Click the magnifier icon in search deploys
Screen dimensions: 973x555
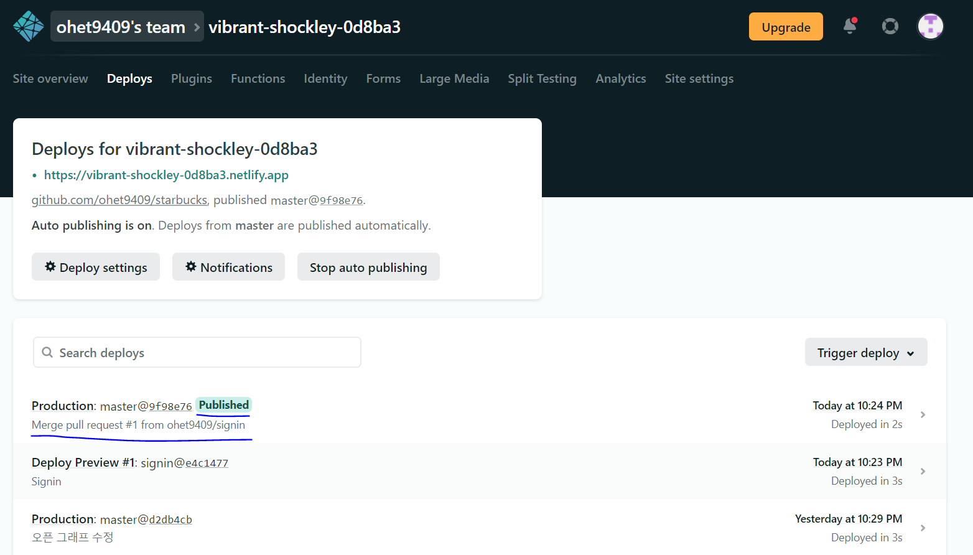(47, 352)
